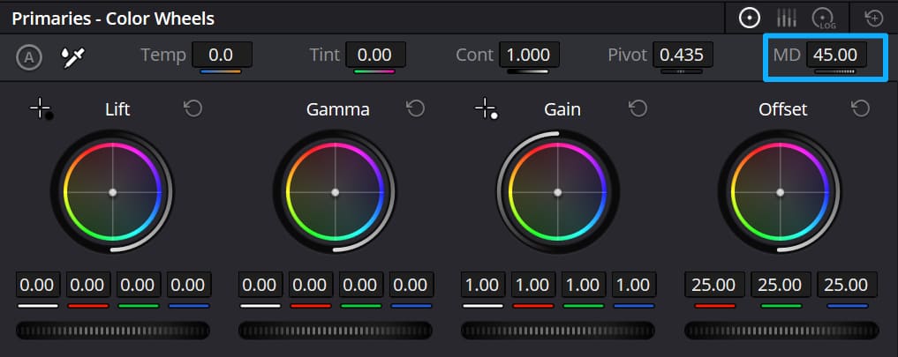The image size is (898, 357).
Task: Click the Pivot label text
Action: pos(627,56)
